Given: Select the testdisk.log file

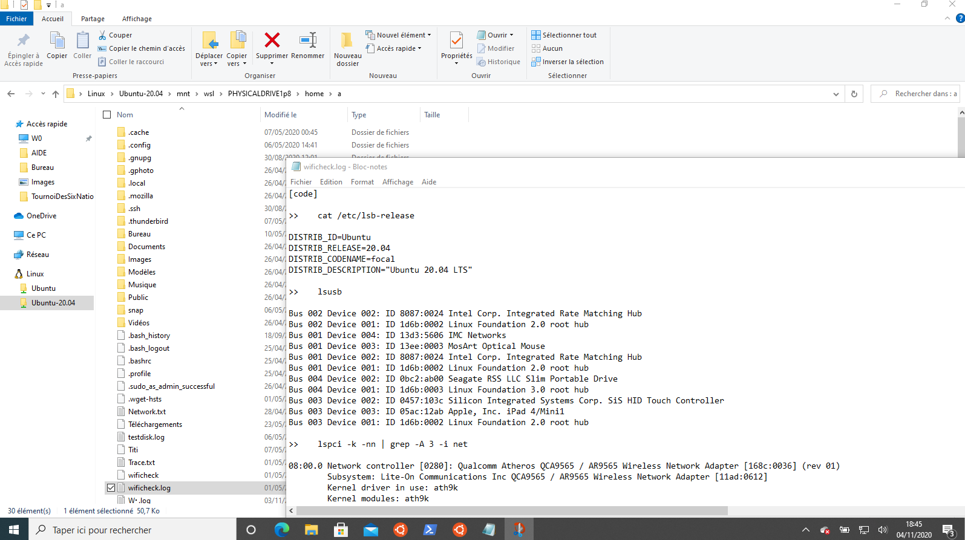Looking at the screenshot, I should [x=146, y=437].
